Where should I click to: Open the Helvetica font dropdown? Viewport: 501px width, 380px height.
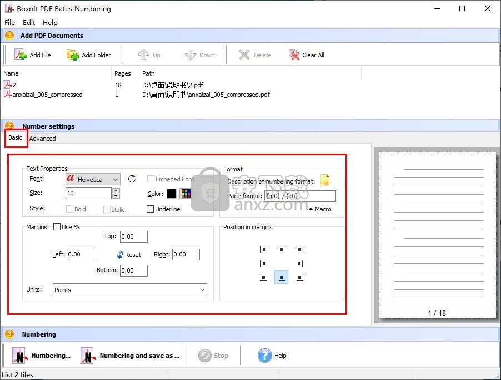[x=93, y=179]
